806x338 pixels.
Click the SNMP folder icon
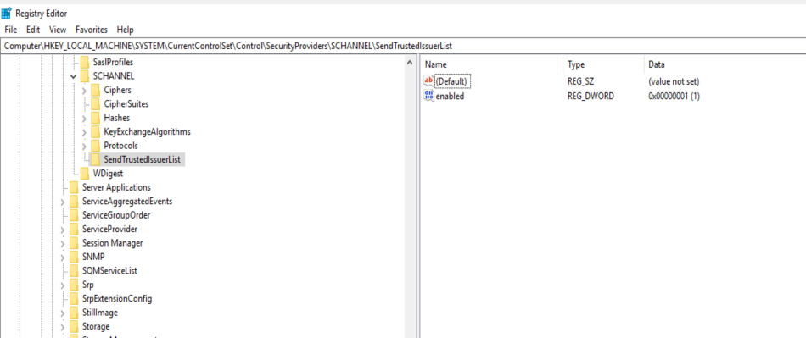click(74, 257)
